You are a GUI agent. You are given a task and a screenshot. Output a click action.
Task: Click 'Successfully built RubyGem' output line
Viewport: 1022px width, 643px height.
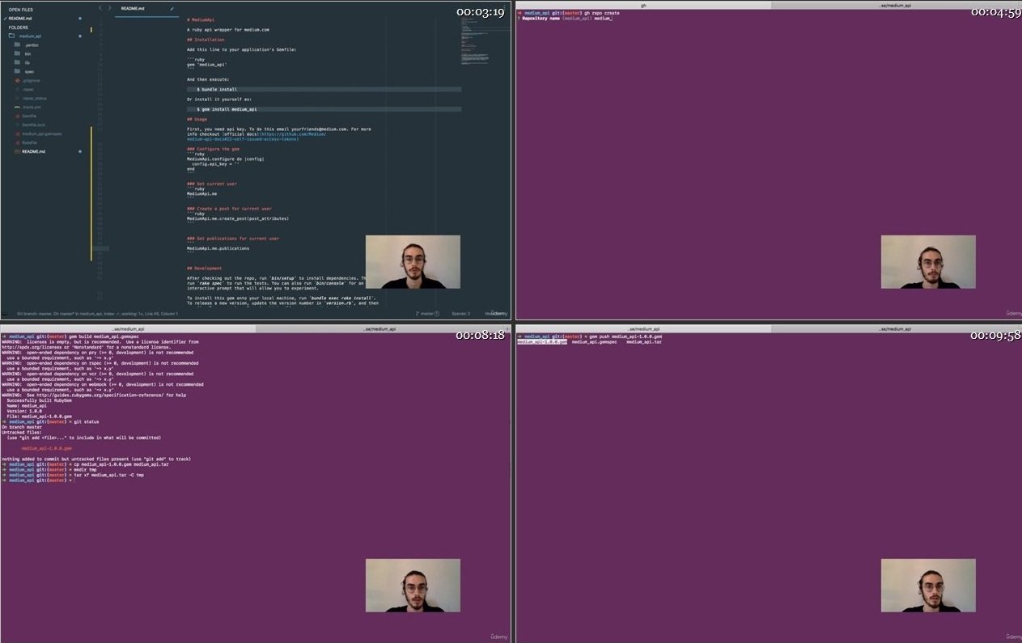(x=40, y=400)
